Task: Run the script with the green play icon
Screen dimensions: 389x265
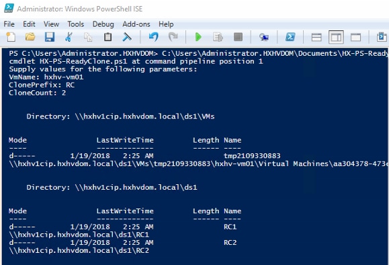Action: click(198, 37)
